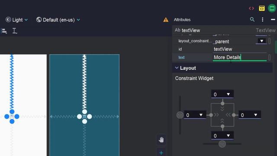
Task: Click the text attribute label
Action: [x=181, y=58]
